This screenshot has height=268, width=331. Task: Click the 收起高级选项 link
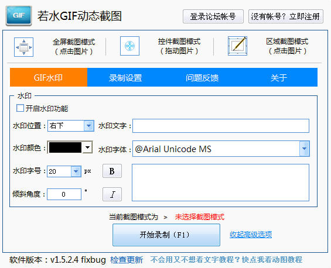pos(251,235)
